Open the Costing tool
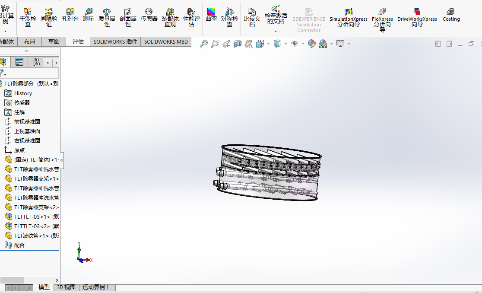 451,15
